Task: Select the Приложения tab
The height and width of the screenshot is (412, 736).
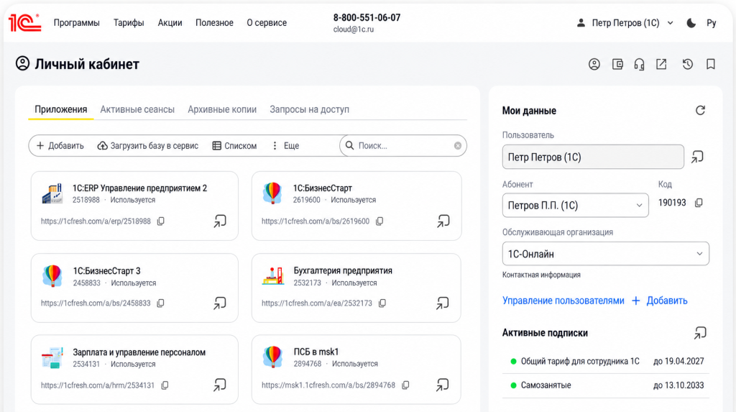Action: point(61,109)
